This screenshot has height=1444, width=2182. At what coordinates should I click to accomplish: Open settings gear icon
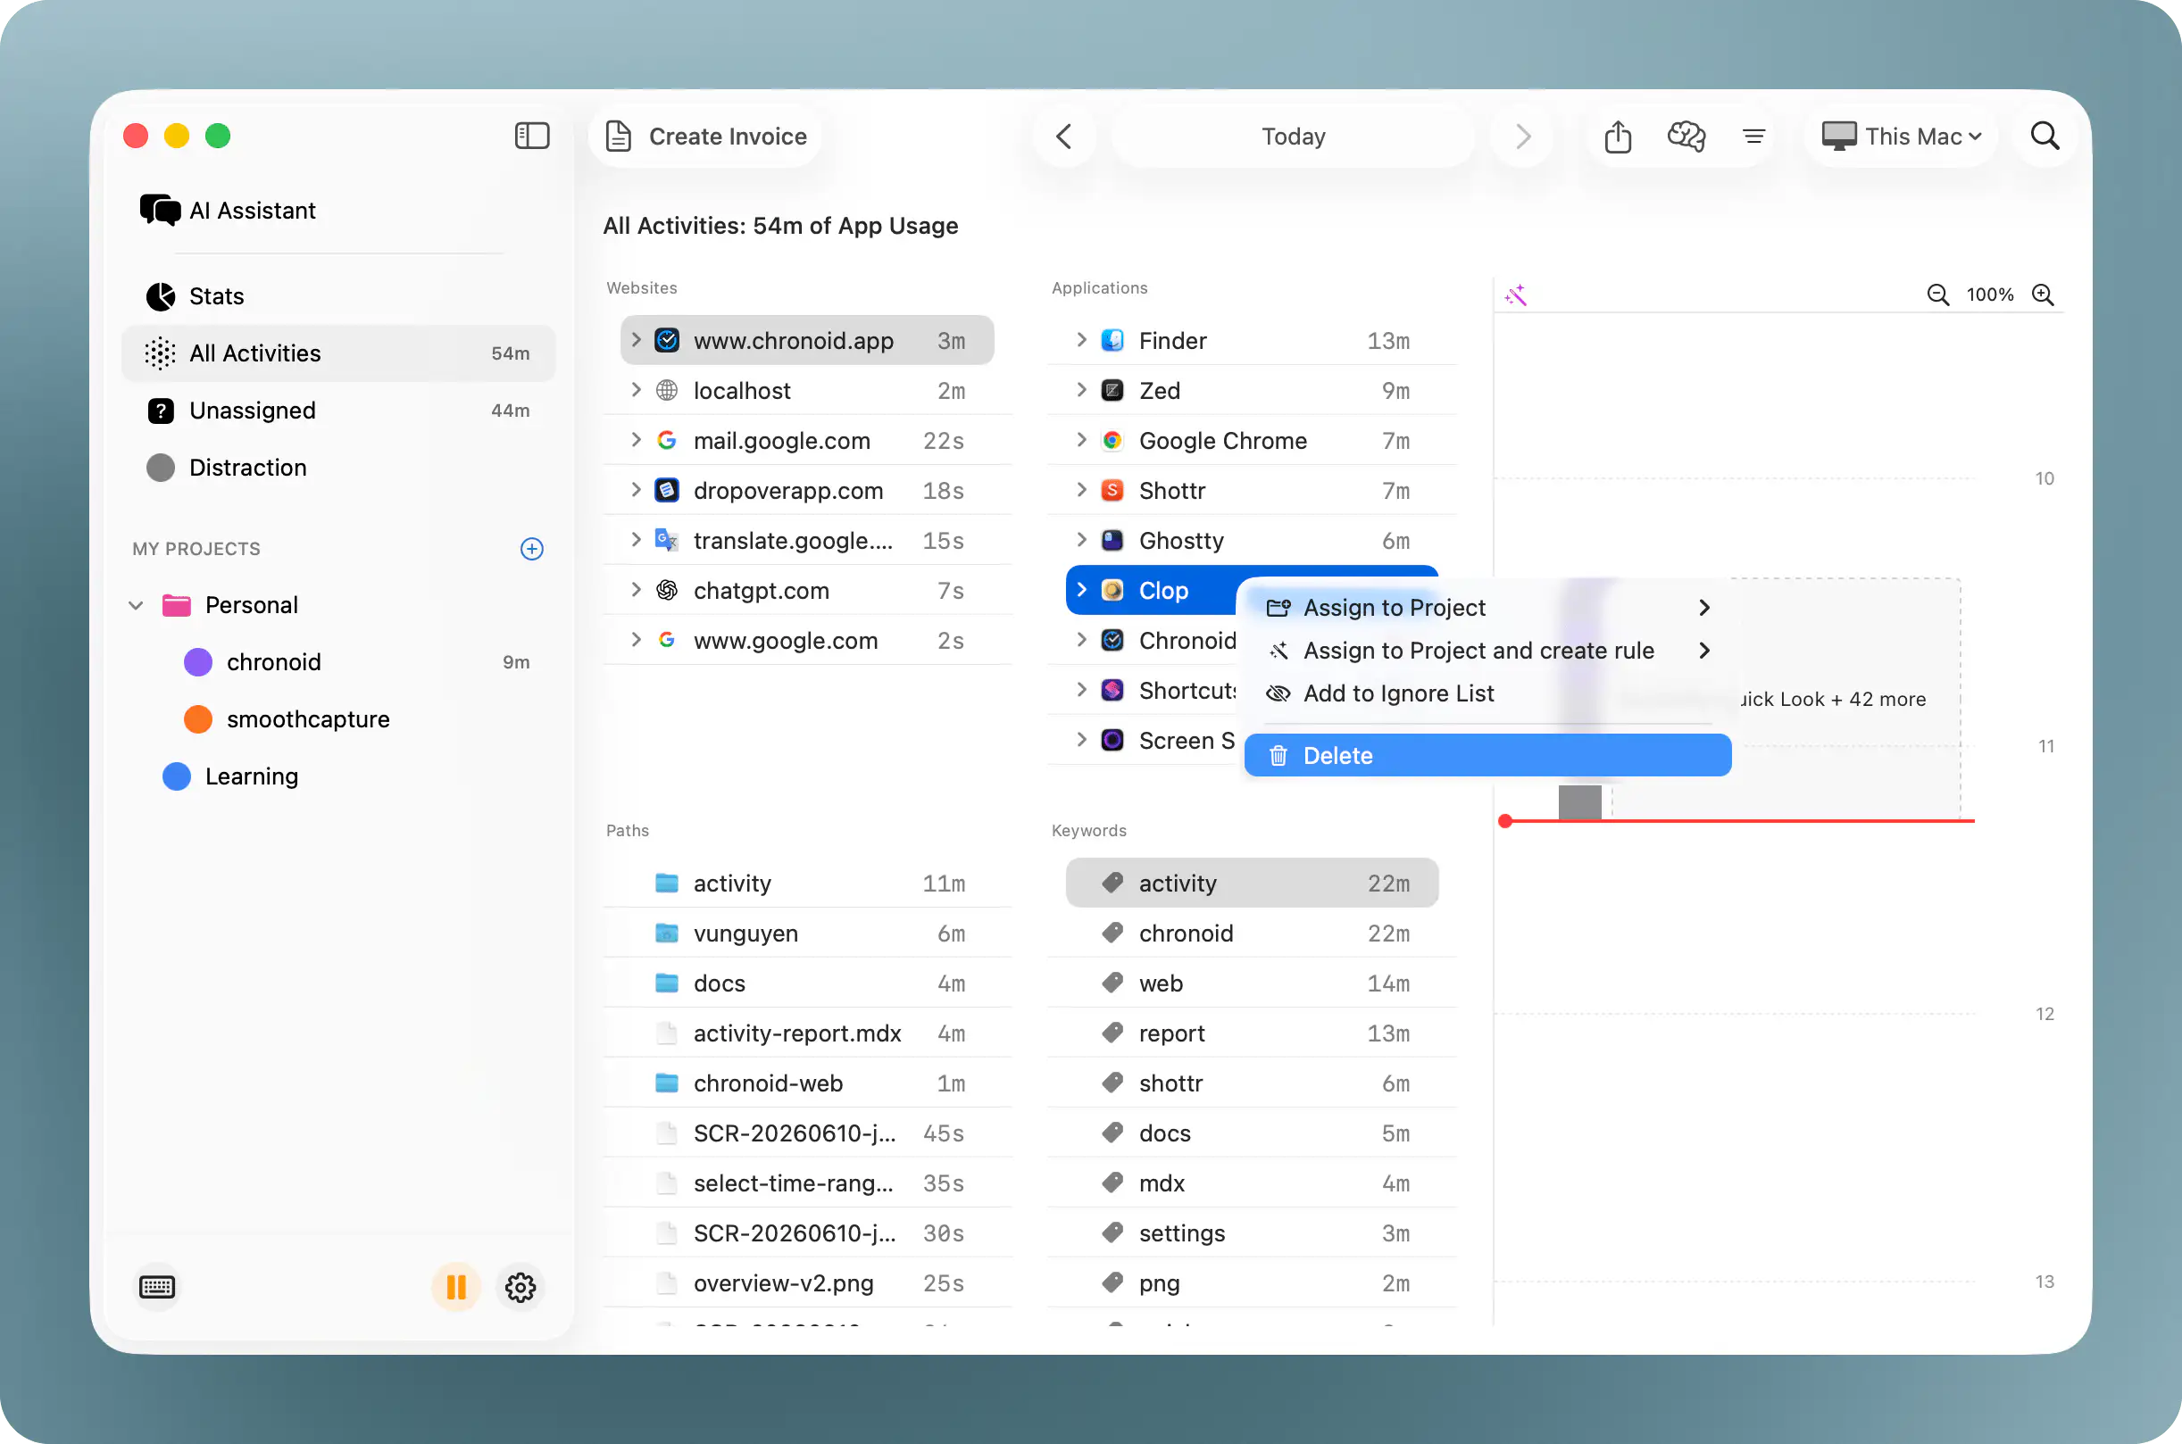tap(521, 1288)
